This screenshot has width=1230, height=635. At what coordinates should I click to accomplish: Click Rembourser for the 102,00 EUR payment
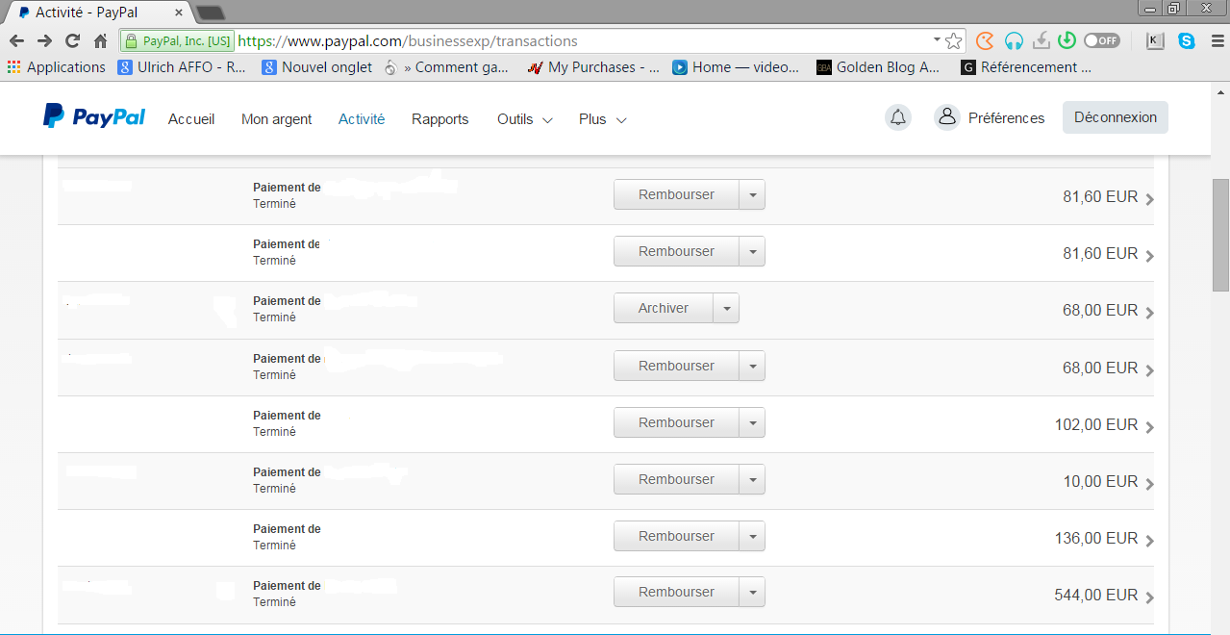click(676, 422)
